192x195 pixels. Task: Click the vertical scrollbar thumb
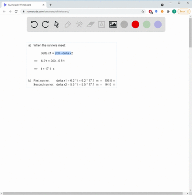[x=190, y=32]
